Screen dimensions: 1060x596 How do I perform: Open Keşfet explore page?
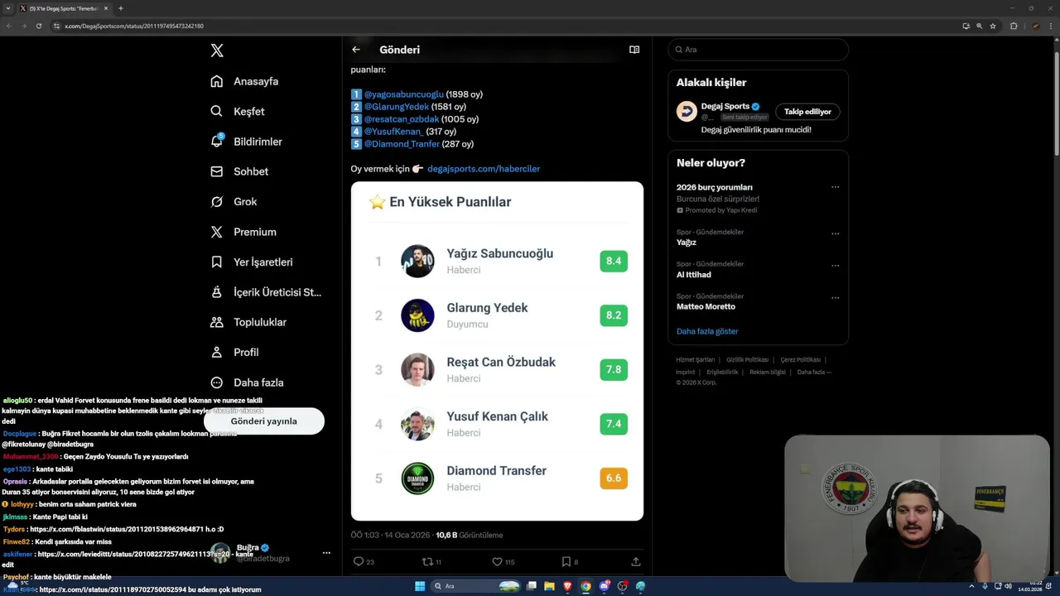tap(238, 111)
